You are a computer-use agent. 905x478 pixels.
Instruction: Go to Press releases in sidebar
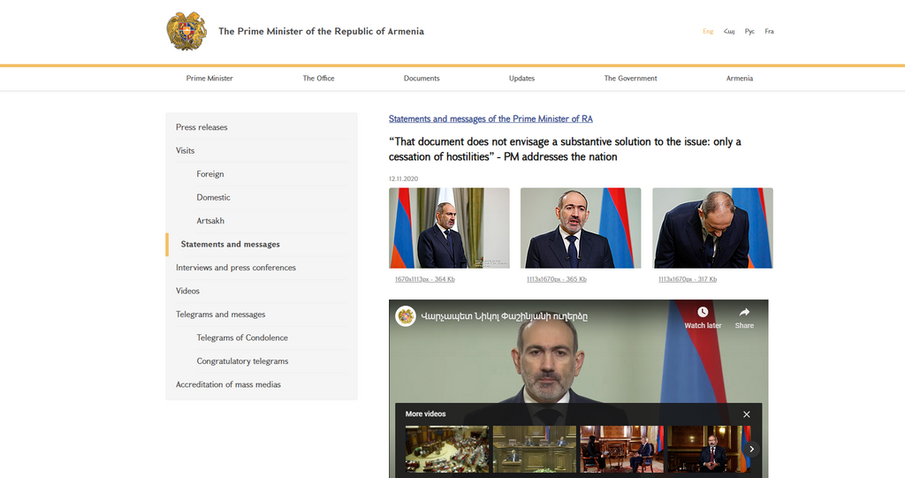pyautogui.click(x=202, y=127)
